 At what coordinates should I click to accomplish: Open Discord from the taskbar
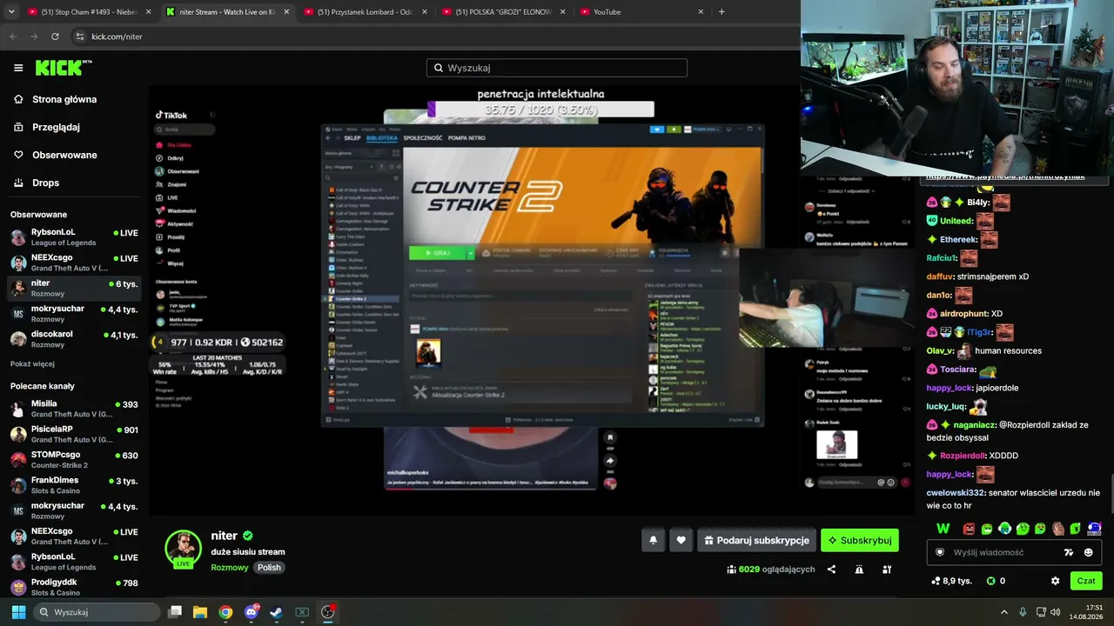252,612
